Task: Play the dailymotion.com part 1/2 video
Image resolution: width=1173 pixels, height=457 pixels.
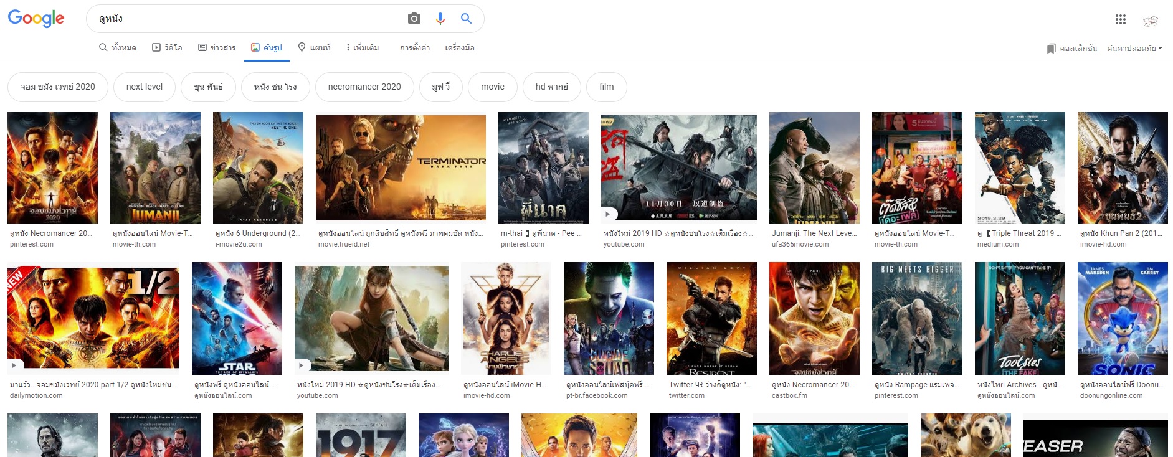Action: pos(93,317)
